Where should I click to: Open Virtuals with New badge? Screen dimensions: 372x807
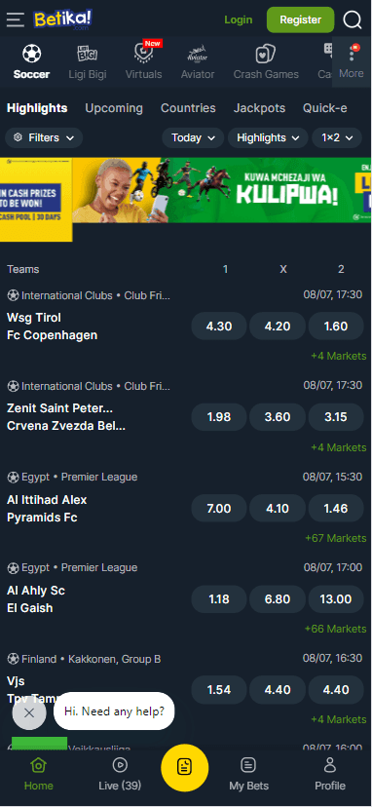pyautogui.click(x=143, y=53)
